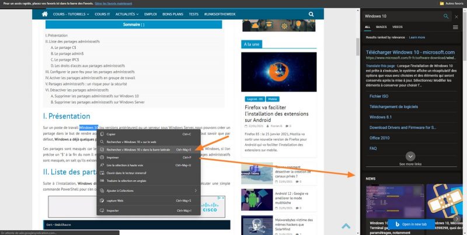467x235 pixels.
Task: Choose Traduire la sélection en anglais
Action: click(149, 181)
